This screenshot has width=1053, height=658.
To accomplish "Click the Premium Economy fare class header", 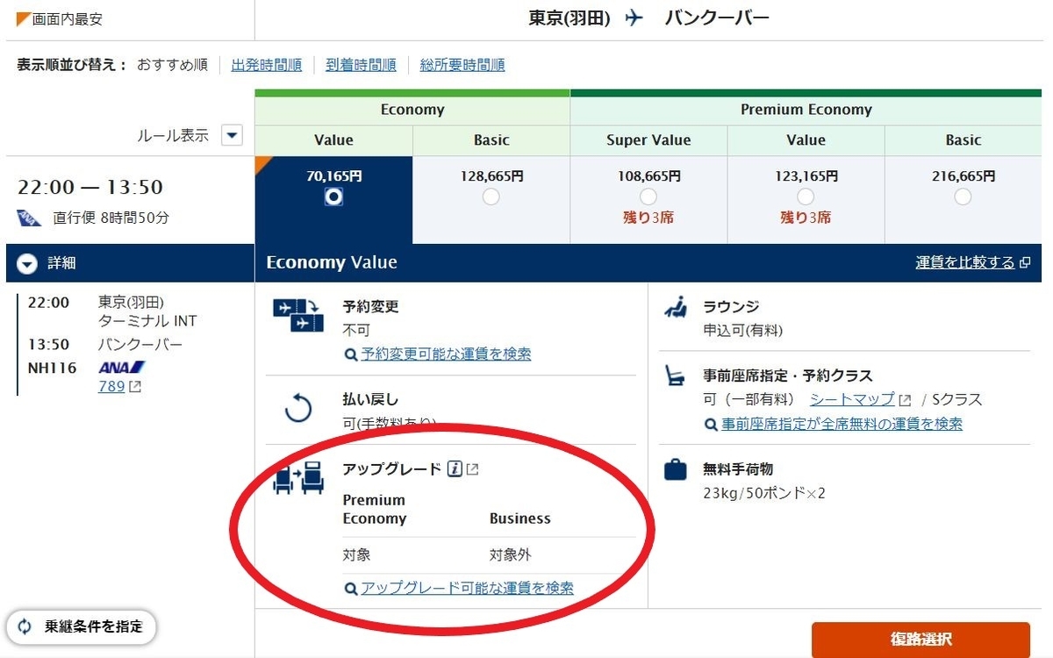I will pos(806,110).
